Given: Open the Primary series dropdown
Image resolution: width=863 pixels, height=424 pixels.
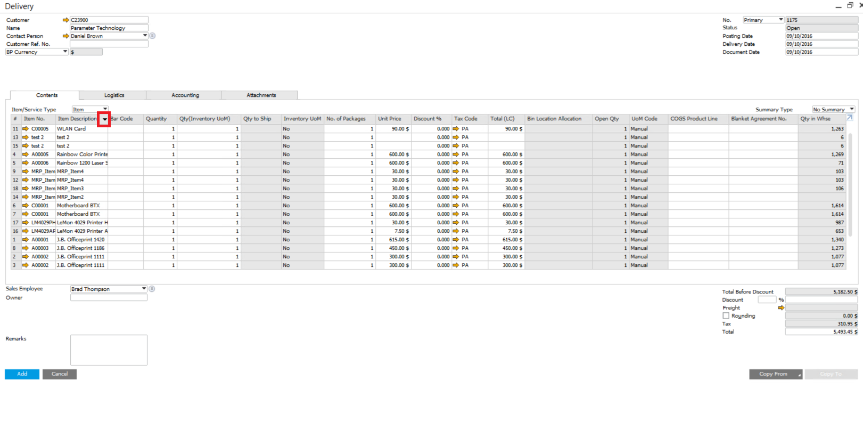Looking at the screenshot, I should [x=780, y=20].
